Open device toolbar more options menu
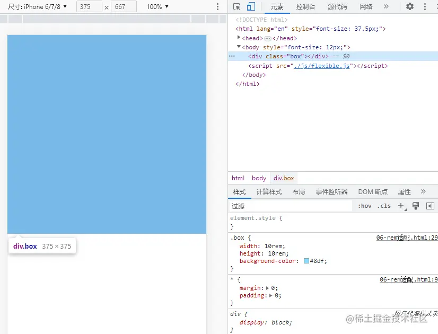 (217, 7)
